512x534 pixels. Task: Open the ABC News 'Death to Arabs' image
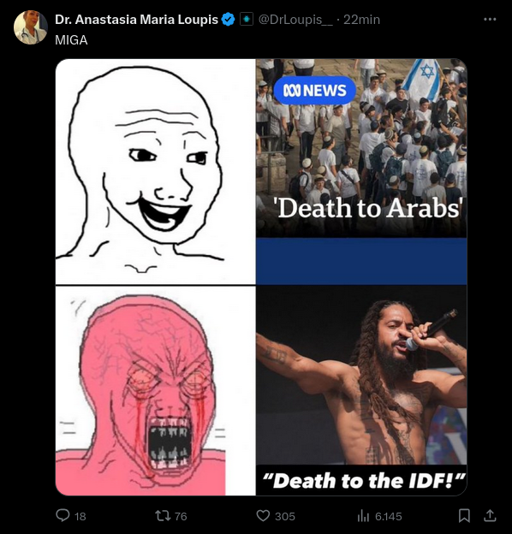[x=361, y=171]
